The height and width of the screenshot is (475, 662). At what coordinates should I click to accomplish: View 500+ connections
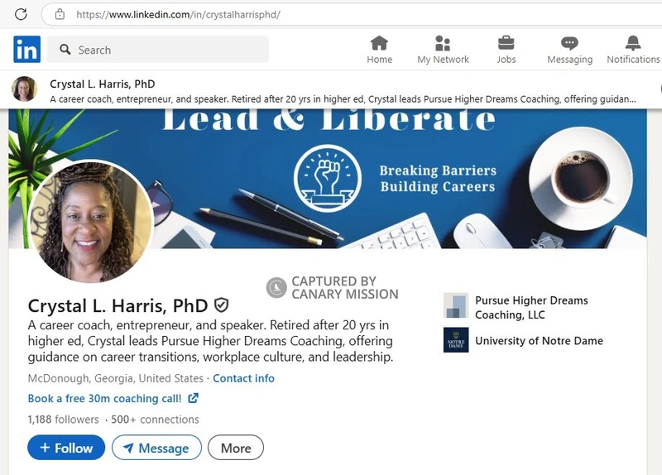tap(155, 420)
